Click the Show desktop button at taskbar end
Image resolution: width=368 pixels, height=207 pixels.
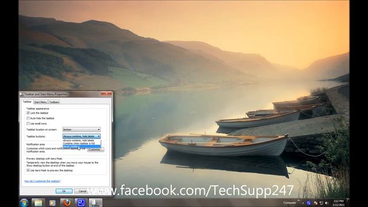348,203
